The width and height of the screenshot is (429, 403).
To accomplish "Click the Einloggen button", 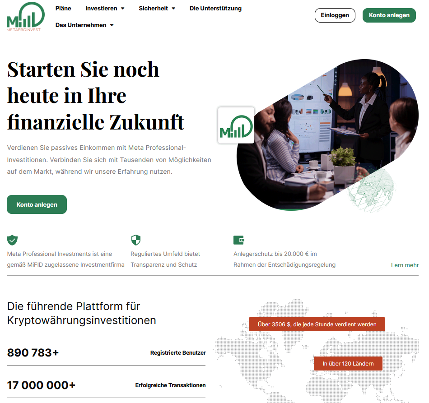I will [335, 15].
